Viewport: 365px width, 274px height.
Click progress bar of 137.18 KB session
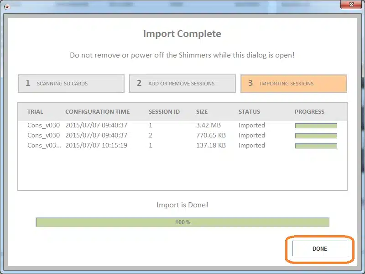point(316,146)
